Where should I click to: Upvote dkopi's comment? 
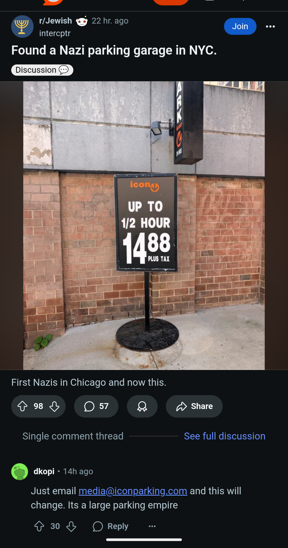(39, 526)
